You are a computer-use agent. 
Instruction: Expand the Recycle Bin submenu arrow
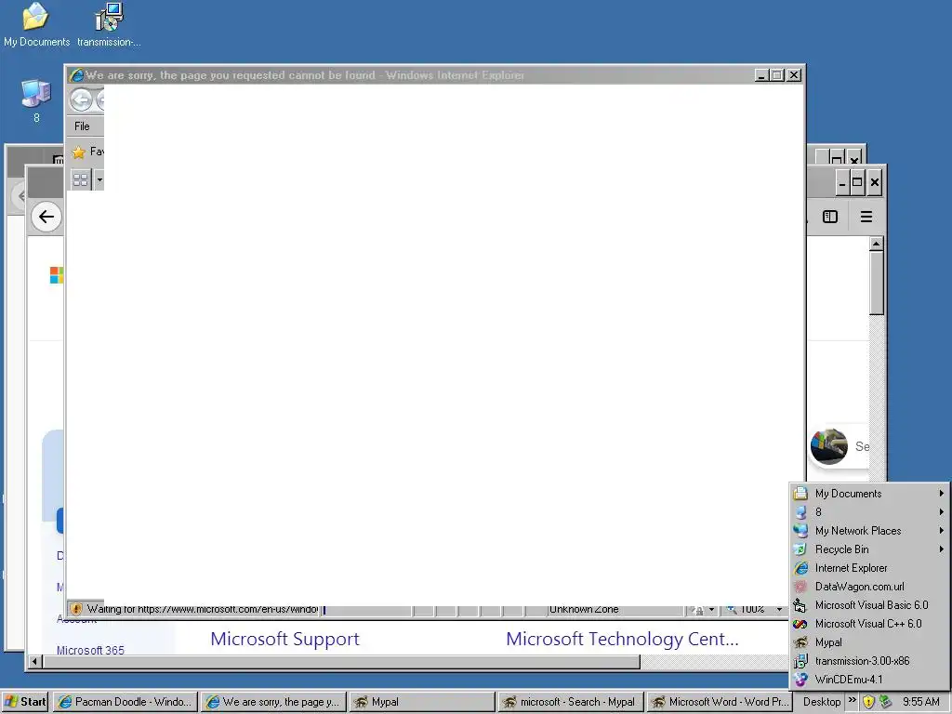941,549
